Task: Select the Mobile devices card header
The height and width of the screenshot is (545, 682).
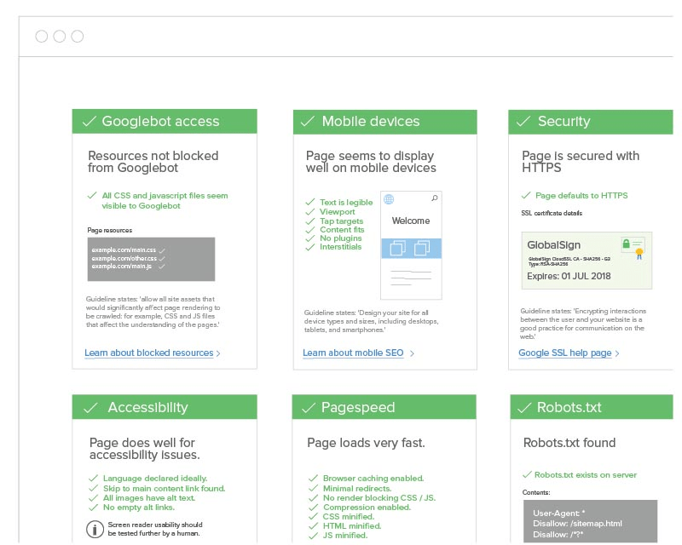Action: [384, 121]
